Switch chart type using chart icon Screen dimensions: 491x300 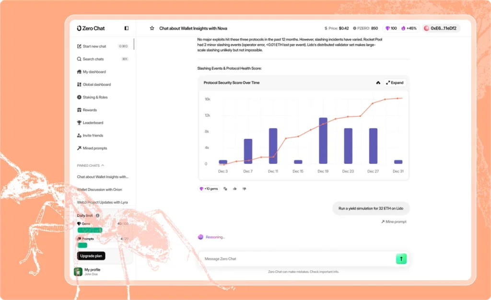coord(378,82)
